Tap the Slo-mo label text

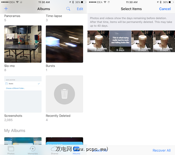tap(9, 66)
